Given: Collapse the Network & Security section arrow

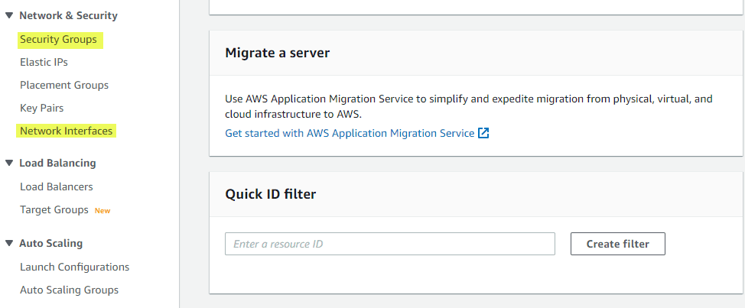Looking at the screenshot, I should (9, 15).
